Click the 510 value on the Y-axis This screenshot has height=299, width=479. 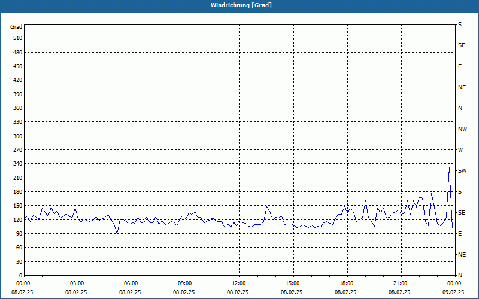[18, 38]
